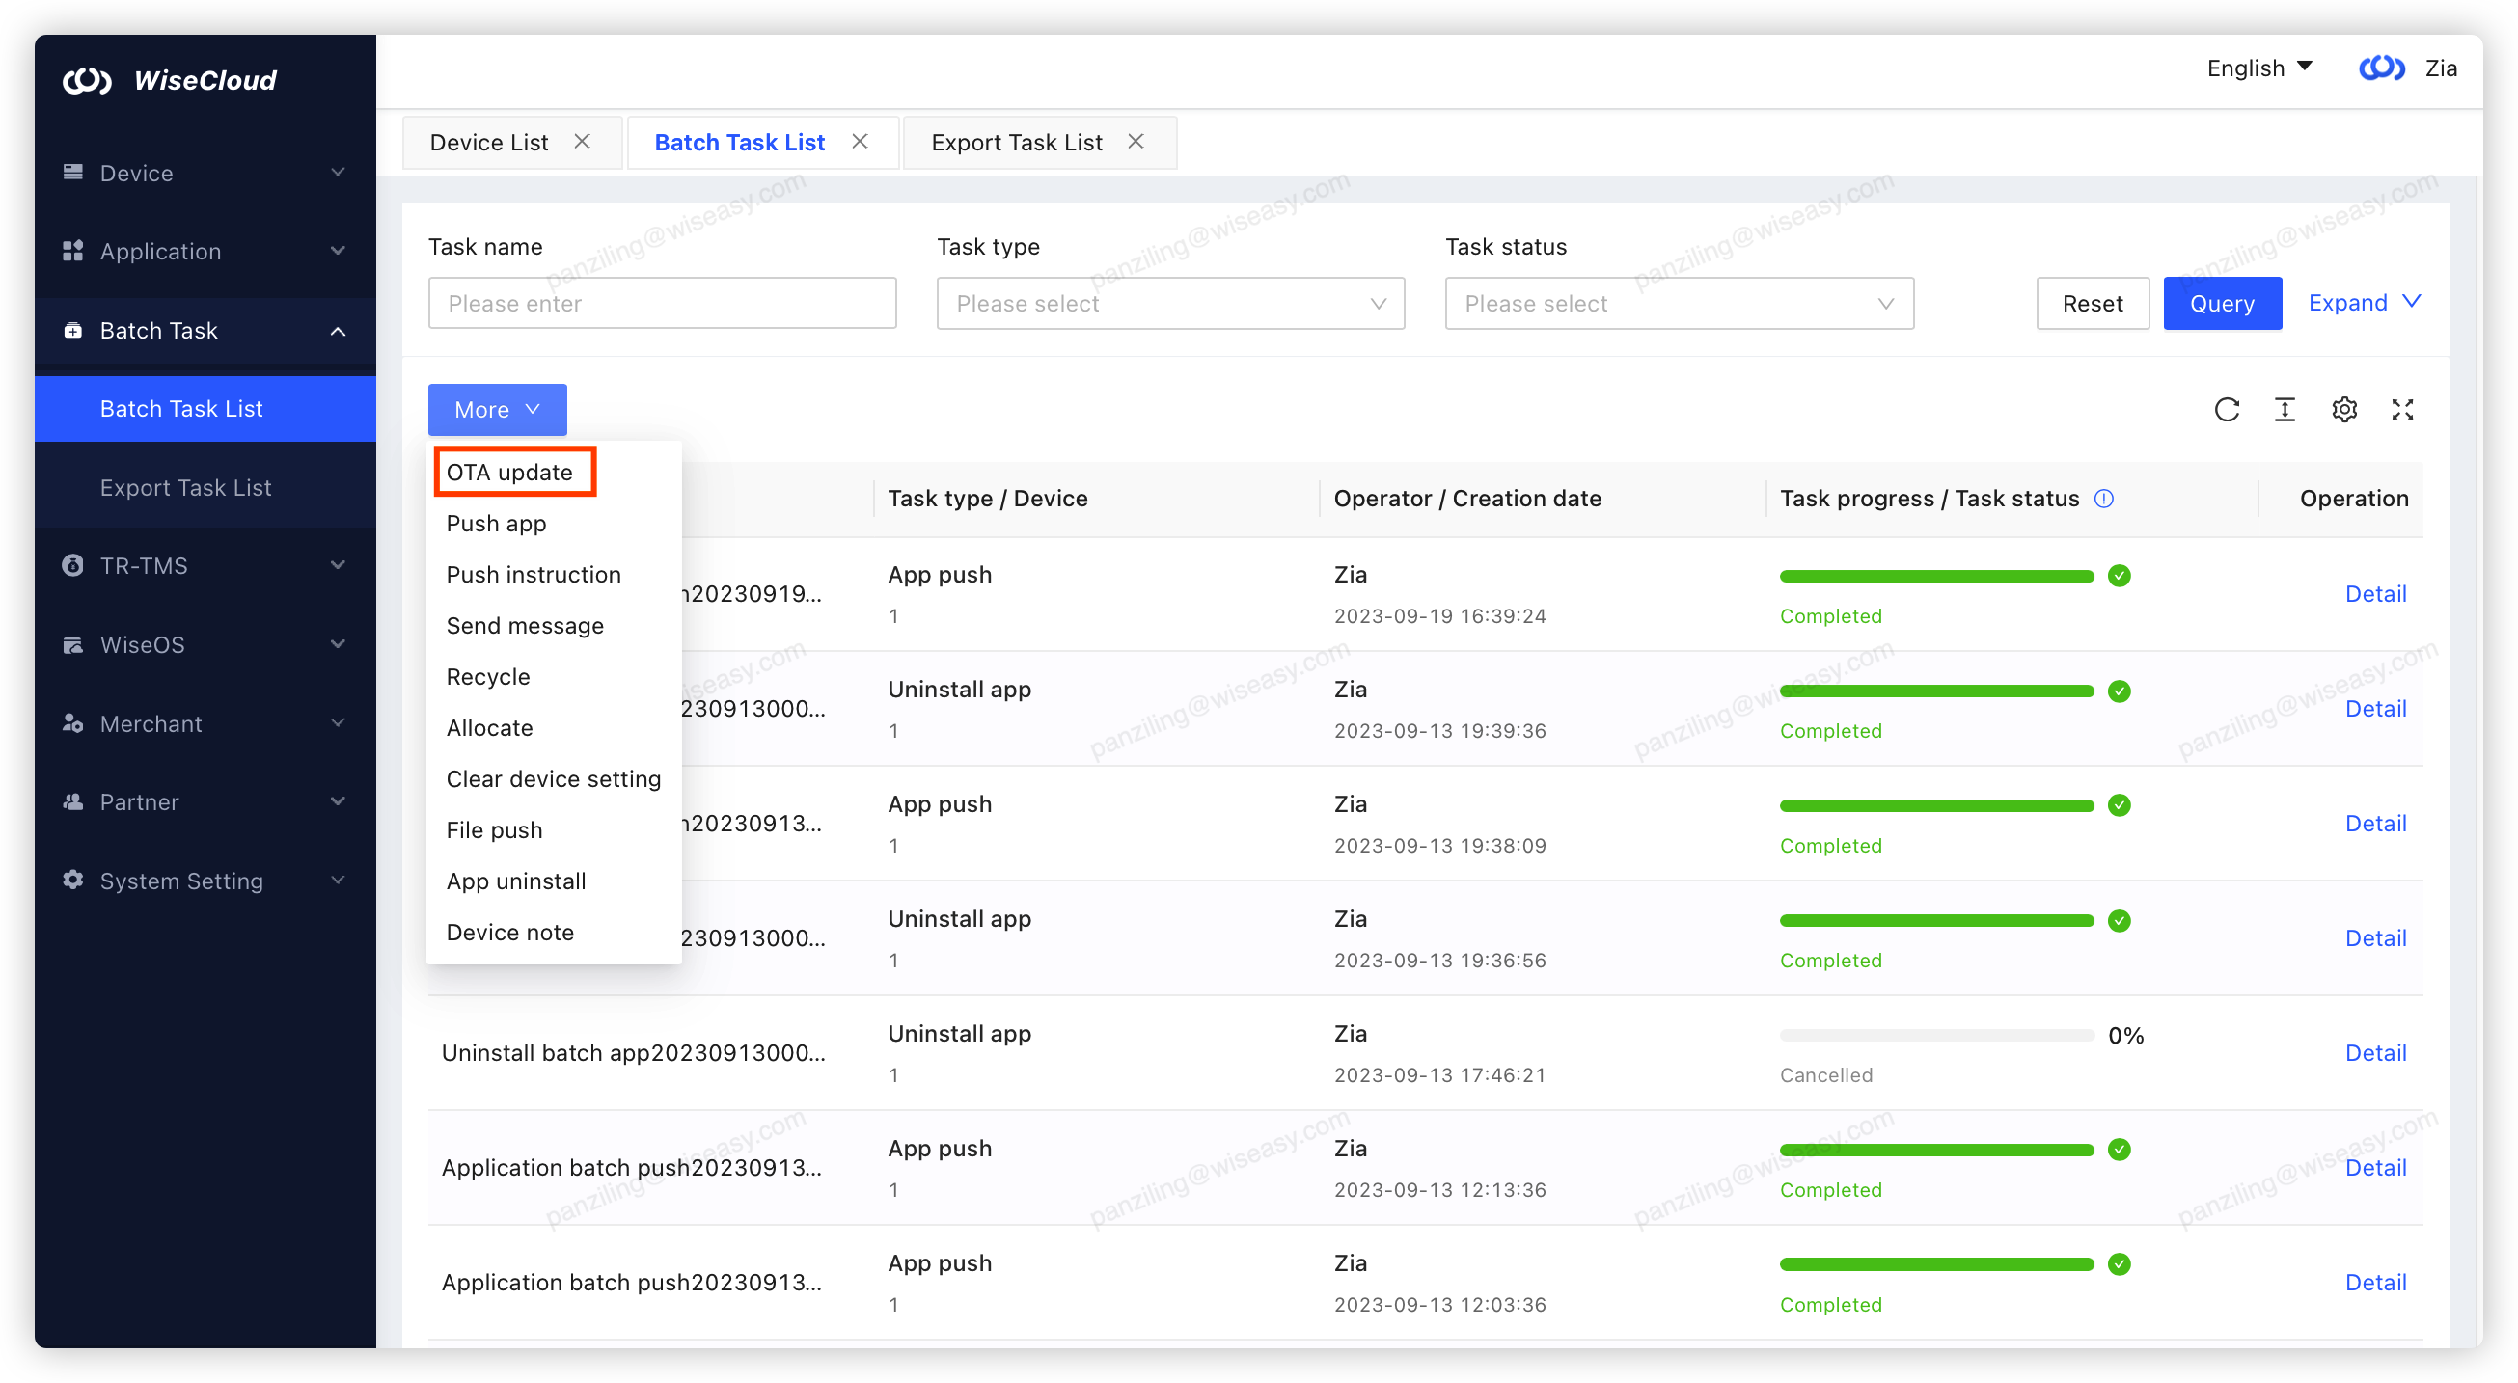Switch to the Export Task List tab
2518x1383 pixels.
click(1017, 142)
